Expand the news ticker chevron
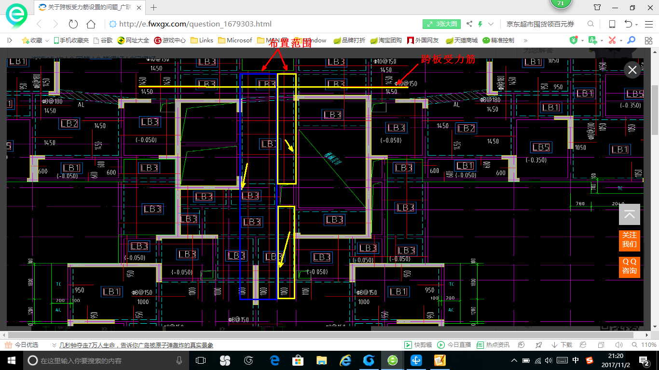The image size is (659, 370). coord(54,345)
